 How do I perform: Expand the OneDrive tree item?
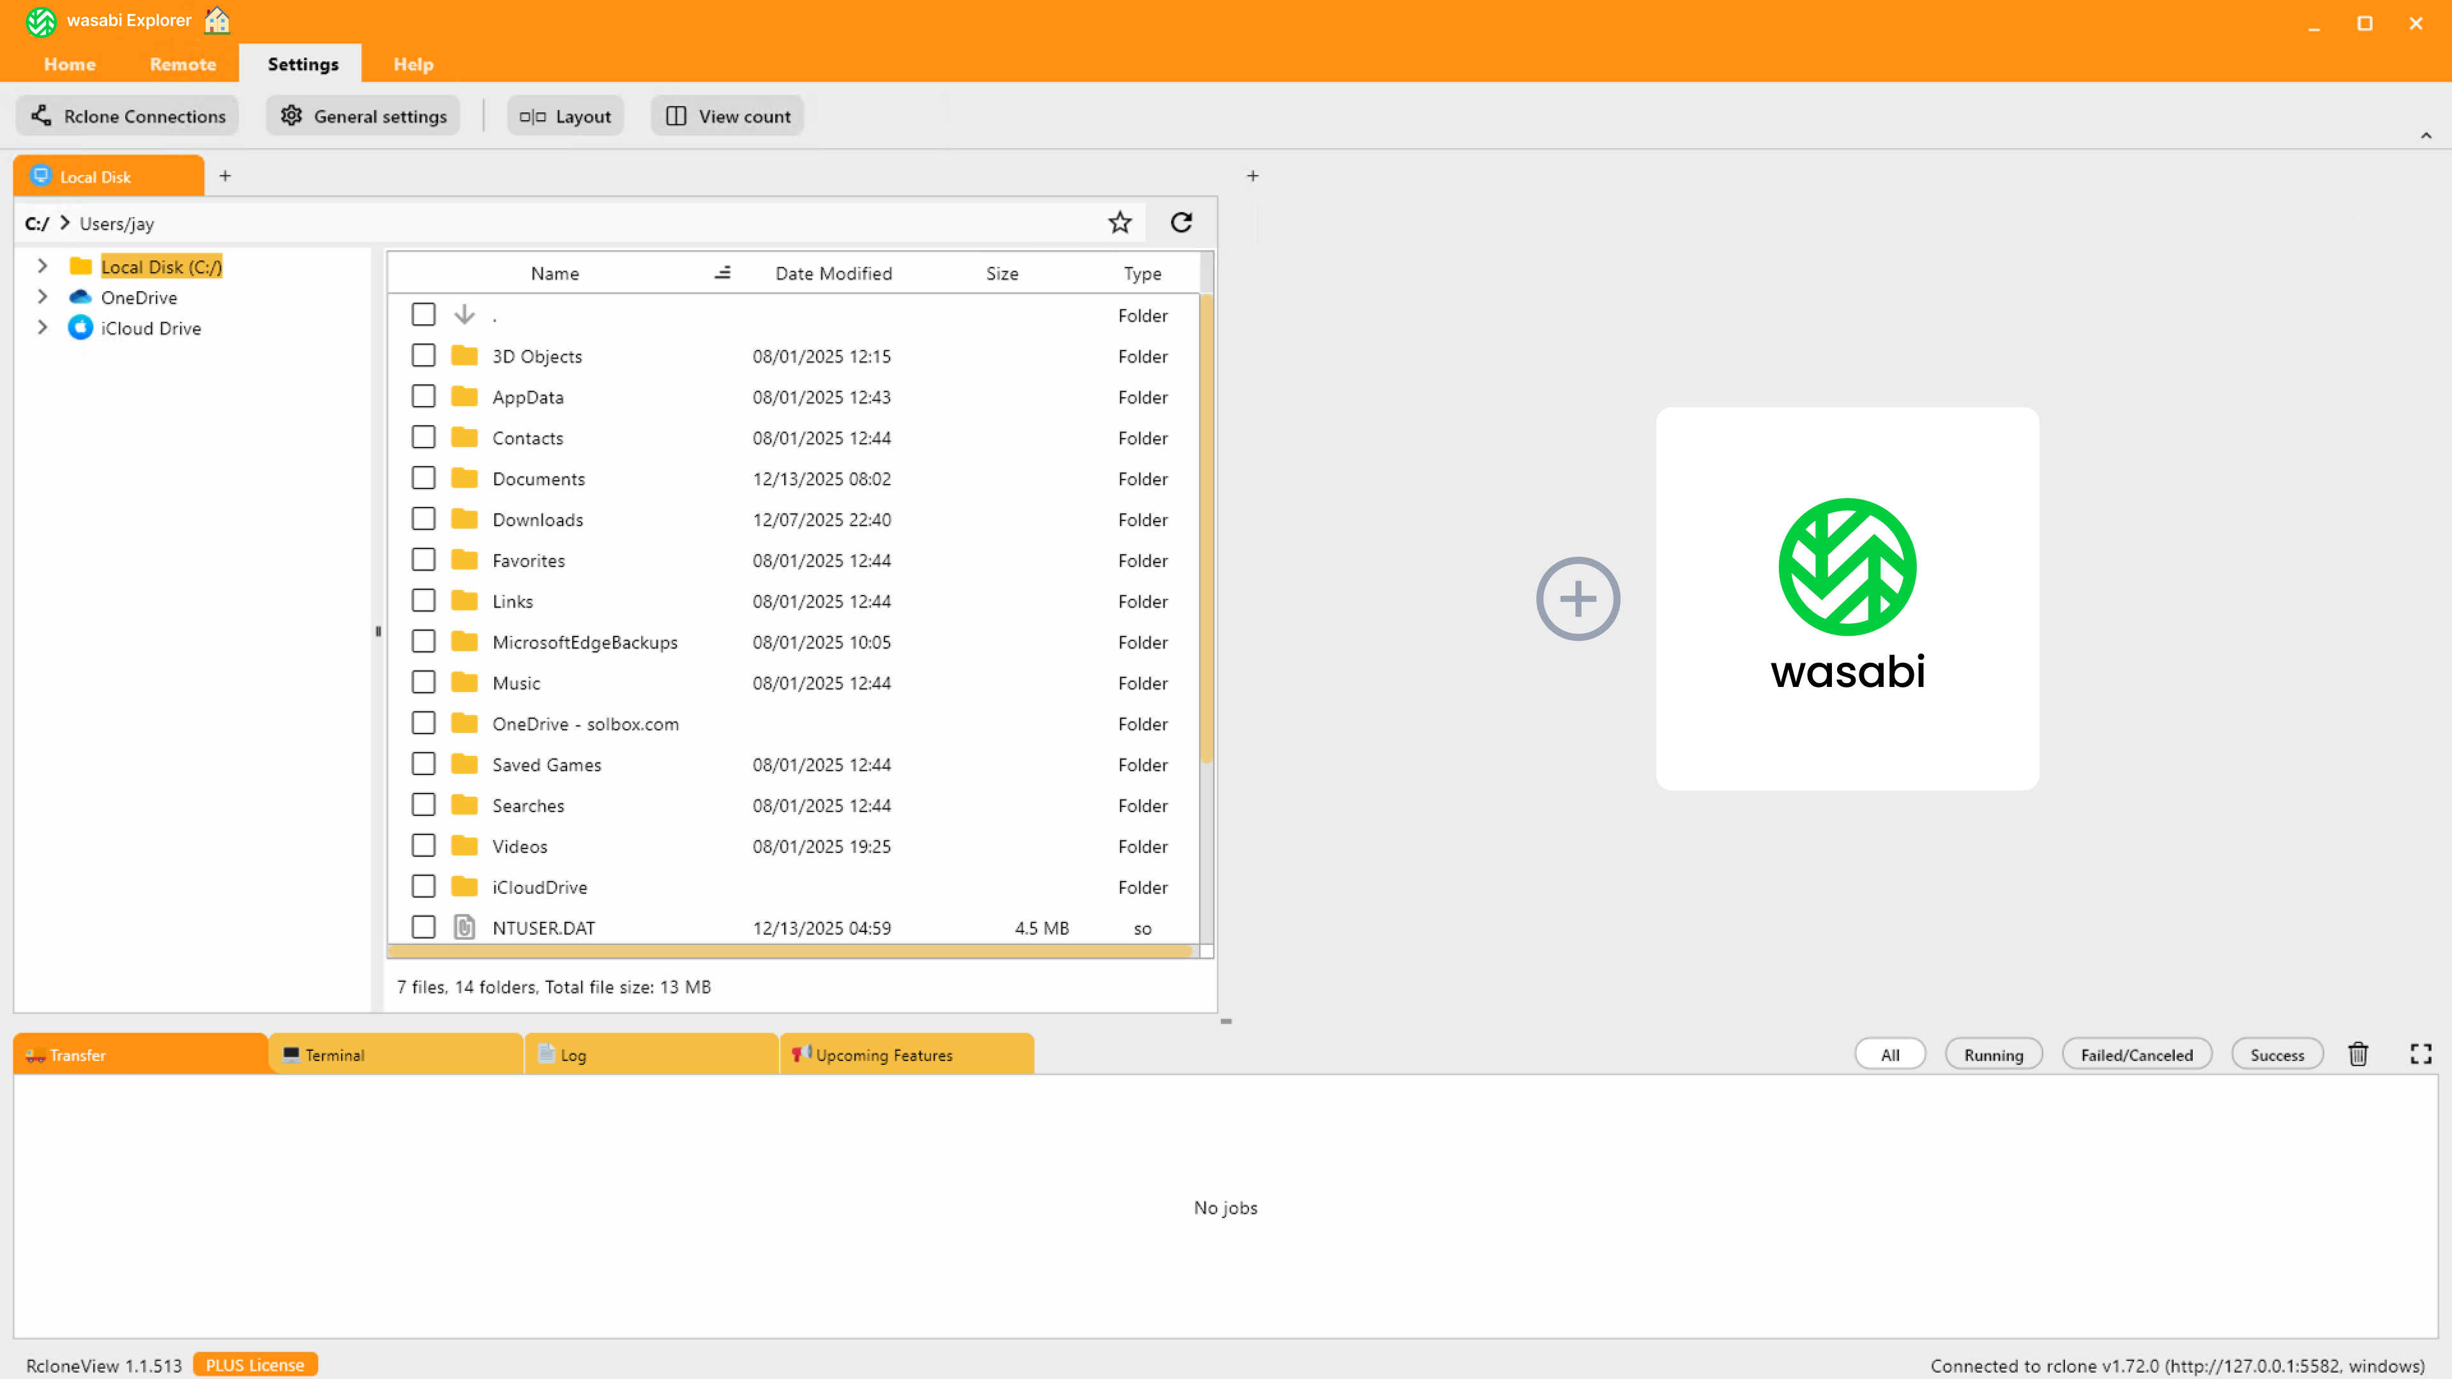[42, 297]
